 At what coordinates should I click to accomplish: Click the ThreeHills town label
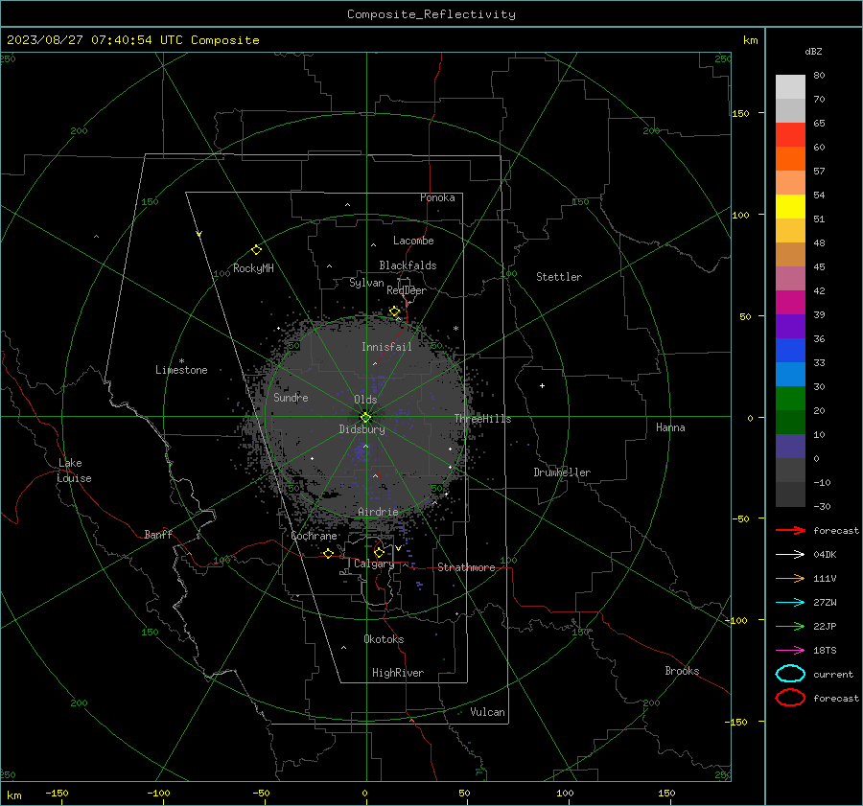pyautogui.click(x=482, y=419)
